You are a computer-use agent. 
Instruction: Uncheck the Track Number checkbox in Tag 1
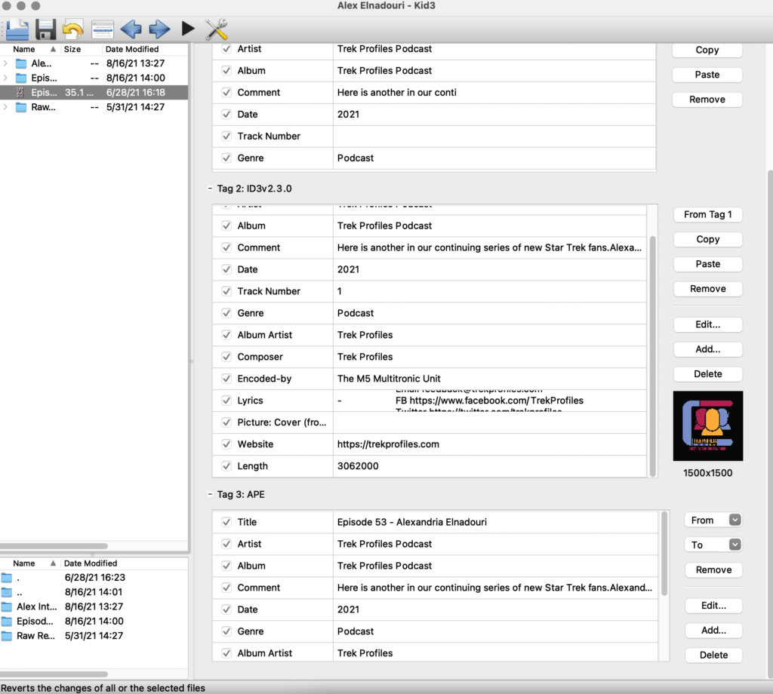pyautogui.click(x=226, y=136)
